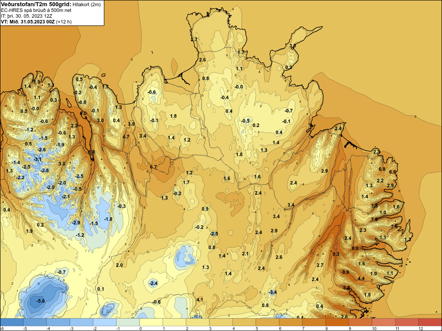This screenshot has height=331, width=442.
Task: Click the temperature value '-3.4'
Action: [273, 292]
